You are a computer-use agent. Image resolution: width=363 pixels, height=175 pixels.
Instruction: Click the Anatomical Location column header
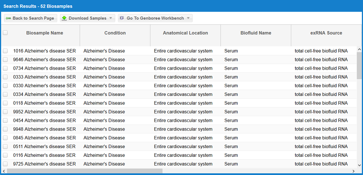click(x=185, y=33)
